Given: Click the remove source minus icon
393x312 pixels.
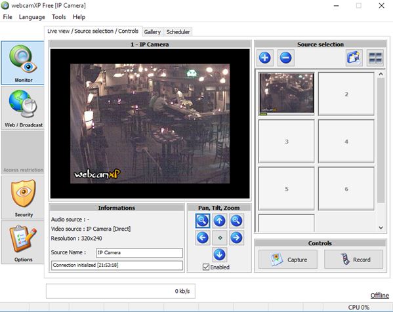Looking at the screenshot, I should 285,58.
